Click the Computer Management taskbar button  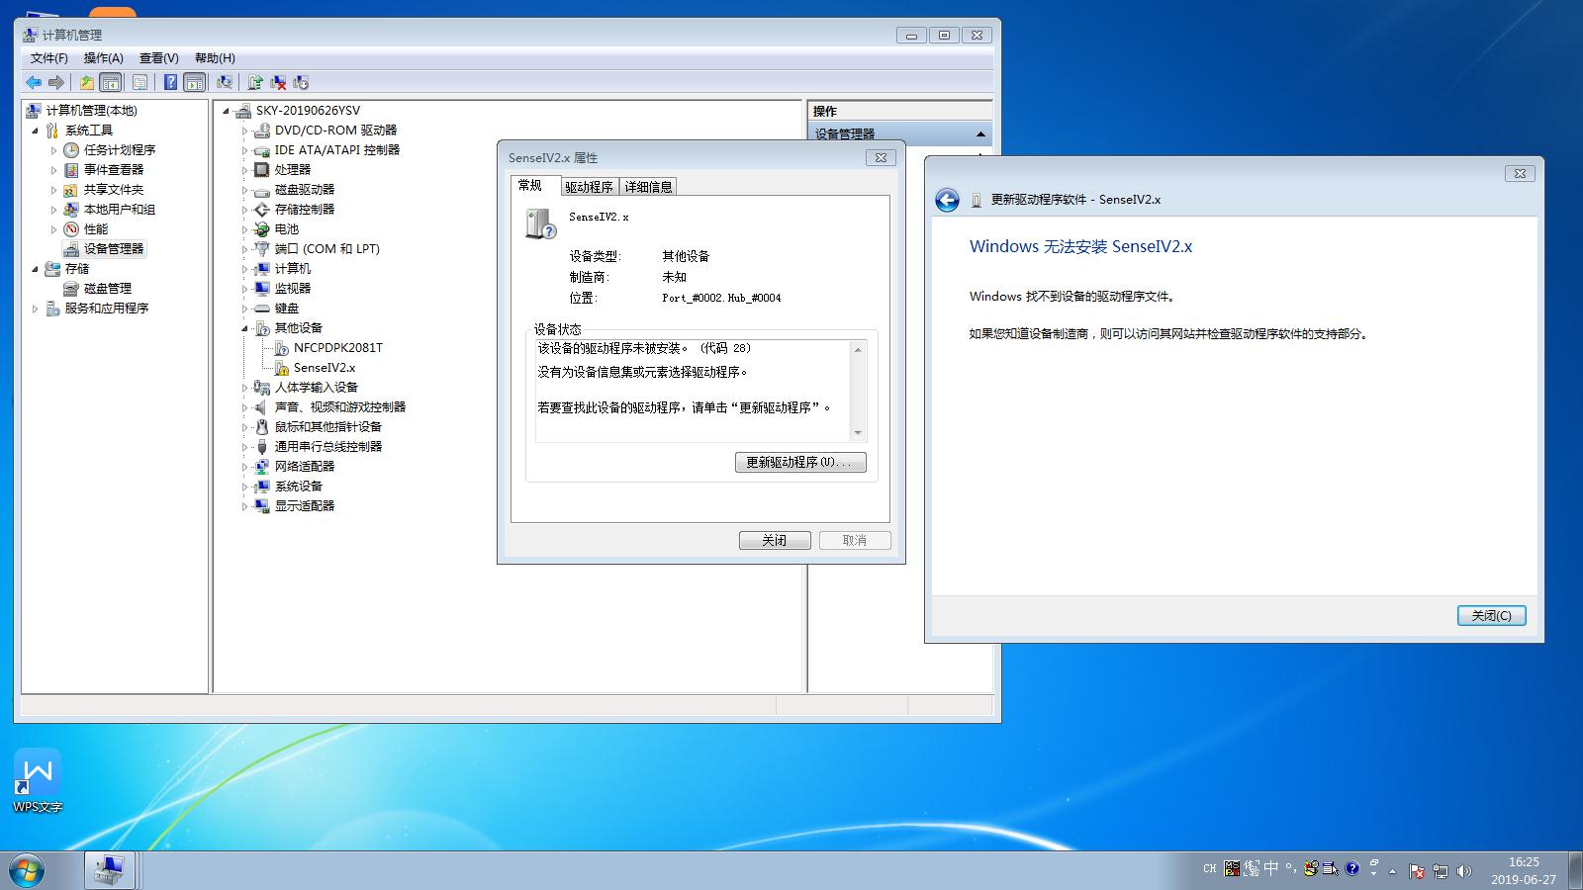click(x=109, y=870)
